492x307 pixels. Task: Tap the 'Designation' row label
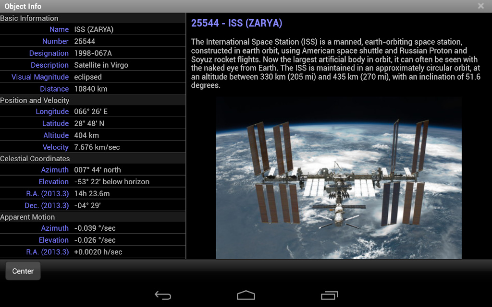click(49, 53)
